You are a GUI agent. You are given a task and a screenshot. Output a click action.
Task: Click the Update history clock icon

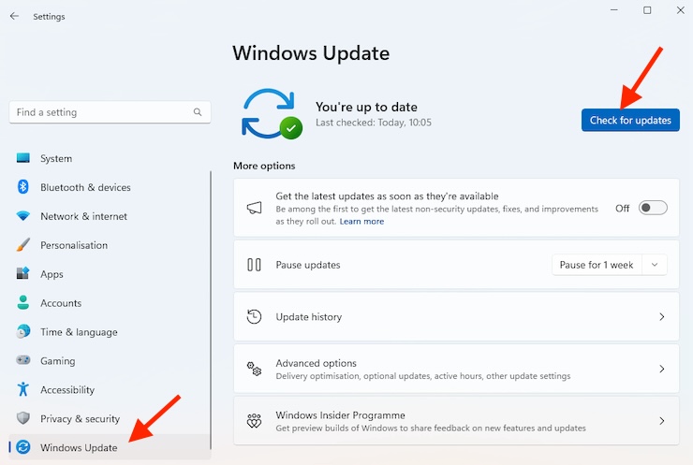point(254,316)
